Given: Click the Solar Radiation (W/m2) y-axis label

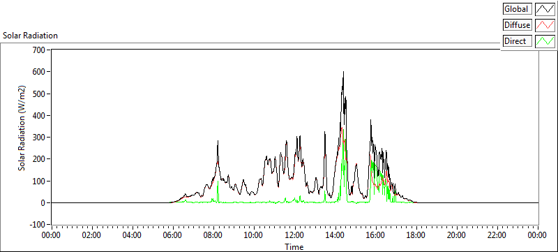Looking at the screenshot, I should (x=22, y=128).
